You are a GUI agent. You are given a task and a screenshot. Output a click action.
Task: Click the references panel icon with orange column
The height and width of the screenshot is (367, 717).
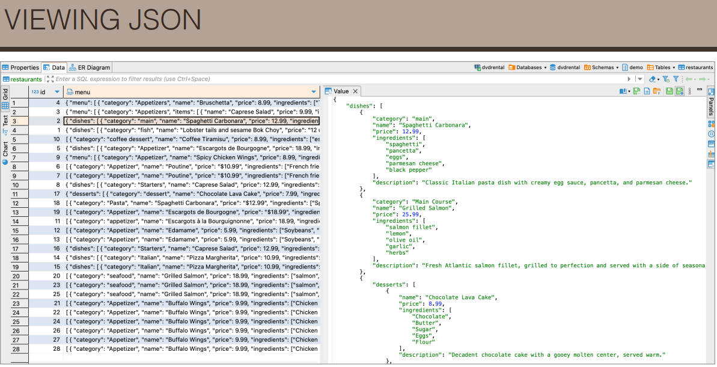(x=711, y=154)
